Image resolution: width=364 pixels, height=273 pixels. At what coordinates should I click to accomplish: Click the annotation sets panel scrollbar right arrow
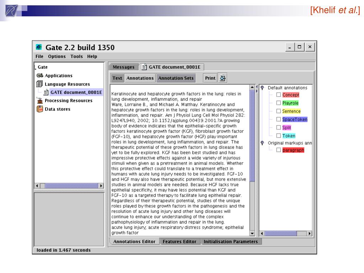(310, 234)
